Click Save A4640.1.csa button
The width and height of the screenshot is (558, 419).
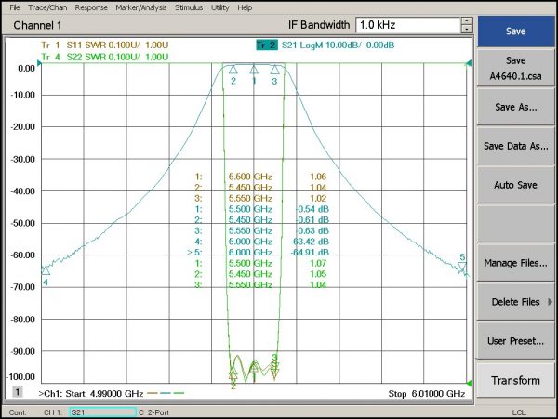pyautogui.click(x=515, y=68)
